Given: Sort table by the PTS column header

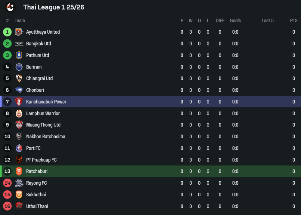Looking at the screenshot, I should click(x=294, y=20).
